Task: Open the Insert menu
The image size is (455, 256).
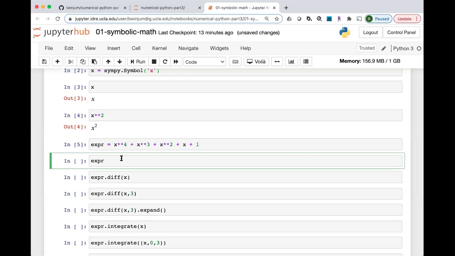Action: coord(114,48)
